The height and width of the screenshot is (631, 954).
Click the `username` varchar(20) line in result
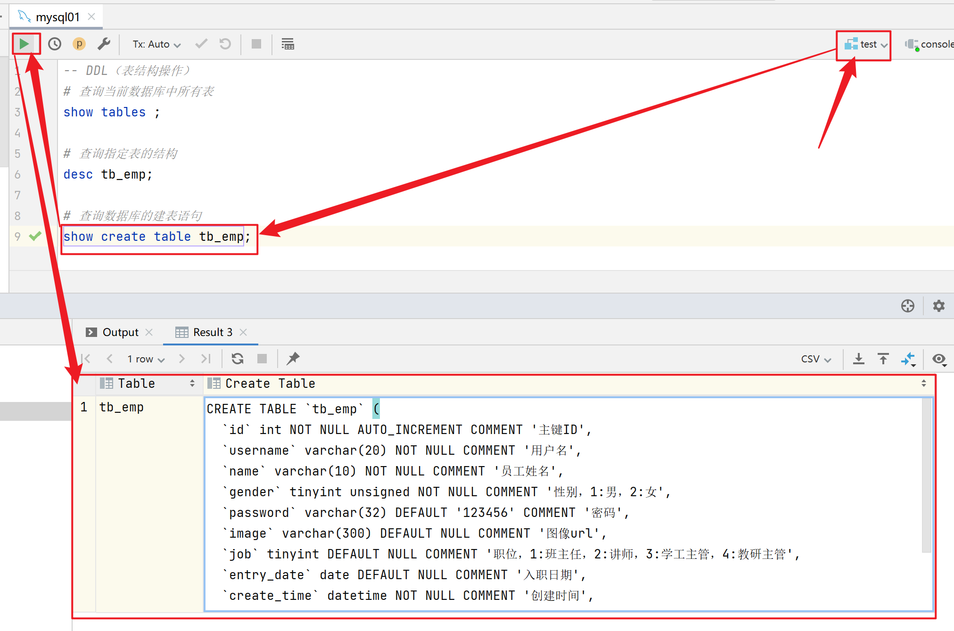coord(402,451)
